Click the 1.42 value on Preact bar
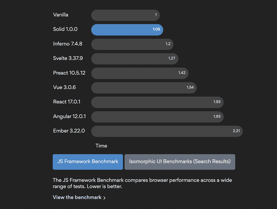Image resolution: width=277 pixels, height=209 pixels. pos(182,73)
